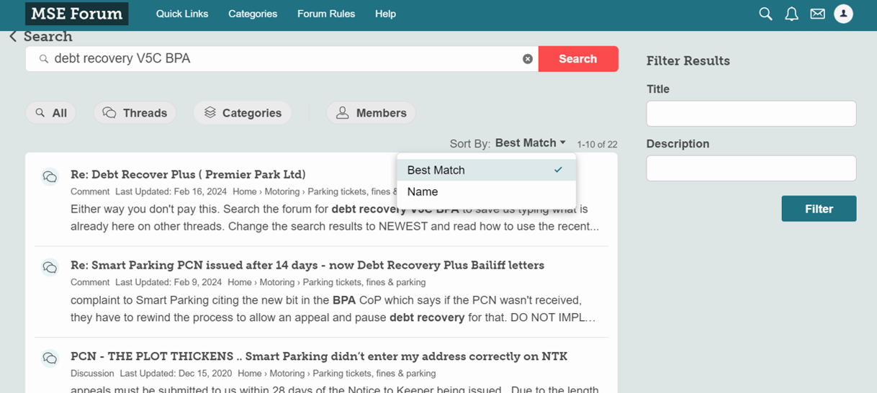Choose Name in the sort dropdown
The image size is (877, 393).
pyautogui.click(x=423, y=191)
